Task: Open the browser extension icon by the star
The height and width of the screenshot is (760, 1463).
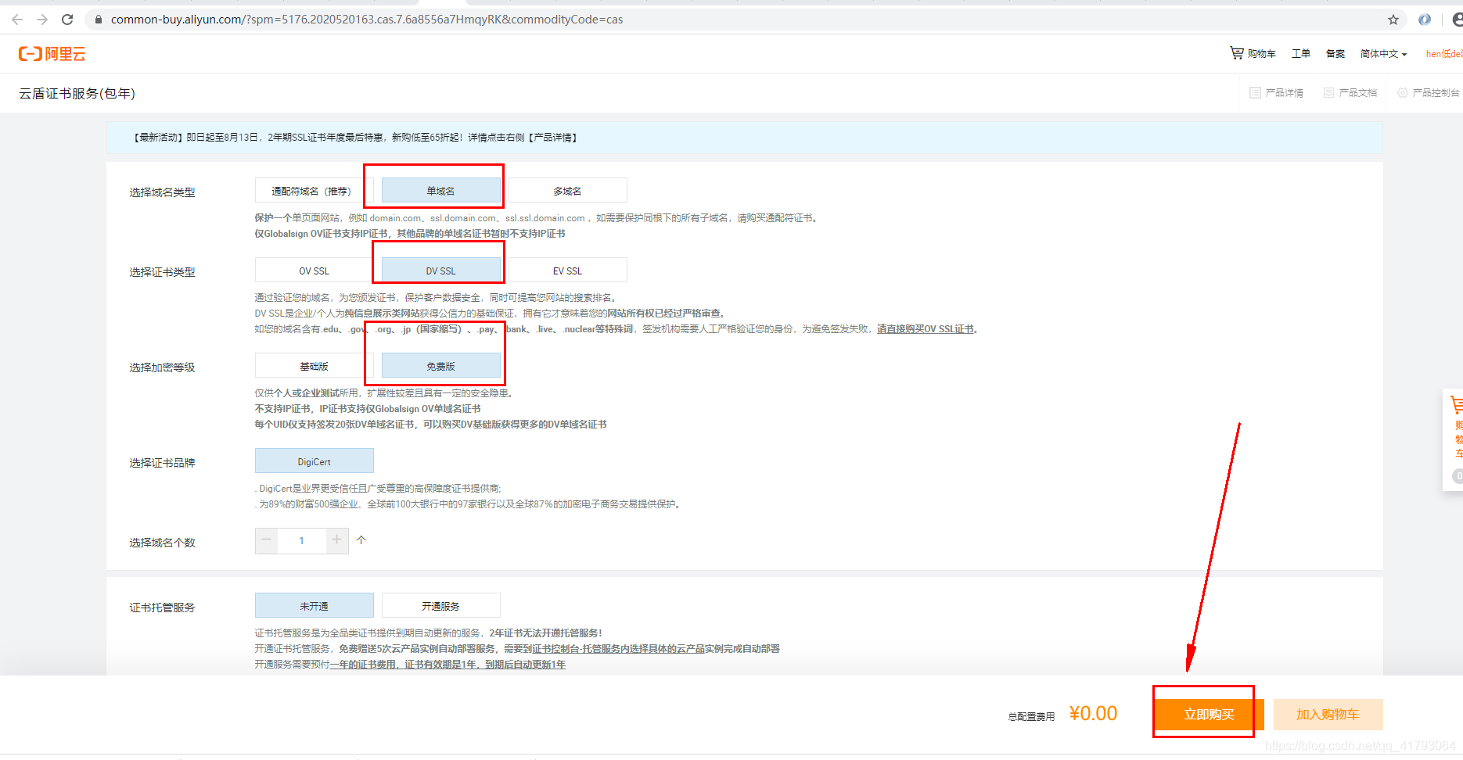Action: (x=1425, y=20)
